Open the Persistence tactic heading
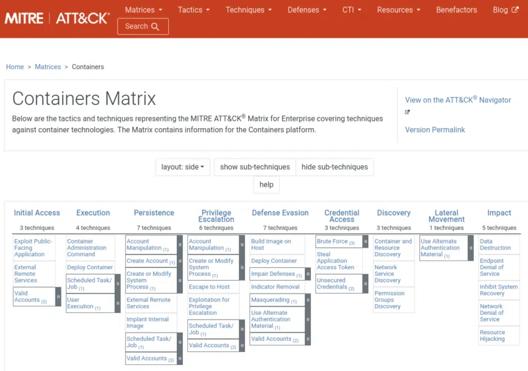This screenshot has width=528, height=371. (154, 213)
